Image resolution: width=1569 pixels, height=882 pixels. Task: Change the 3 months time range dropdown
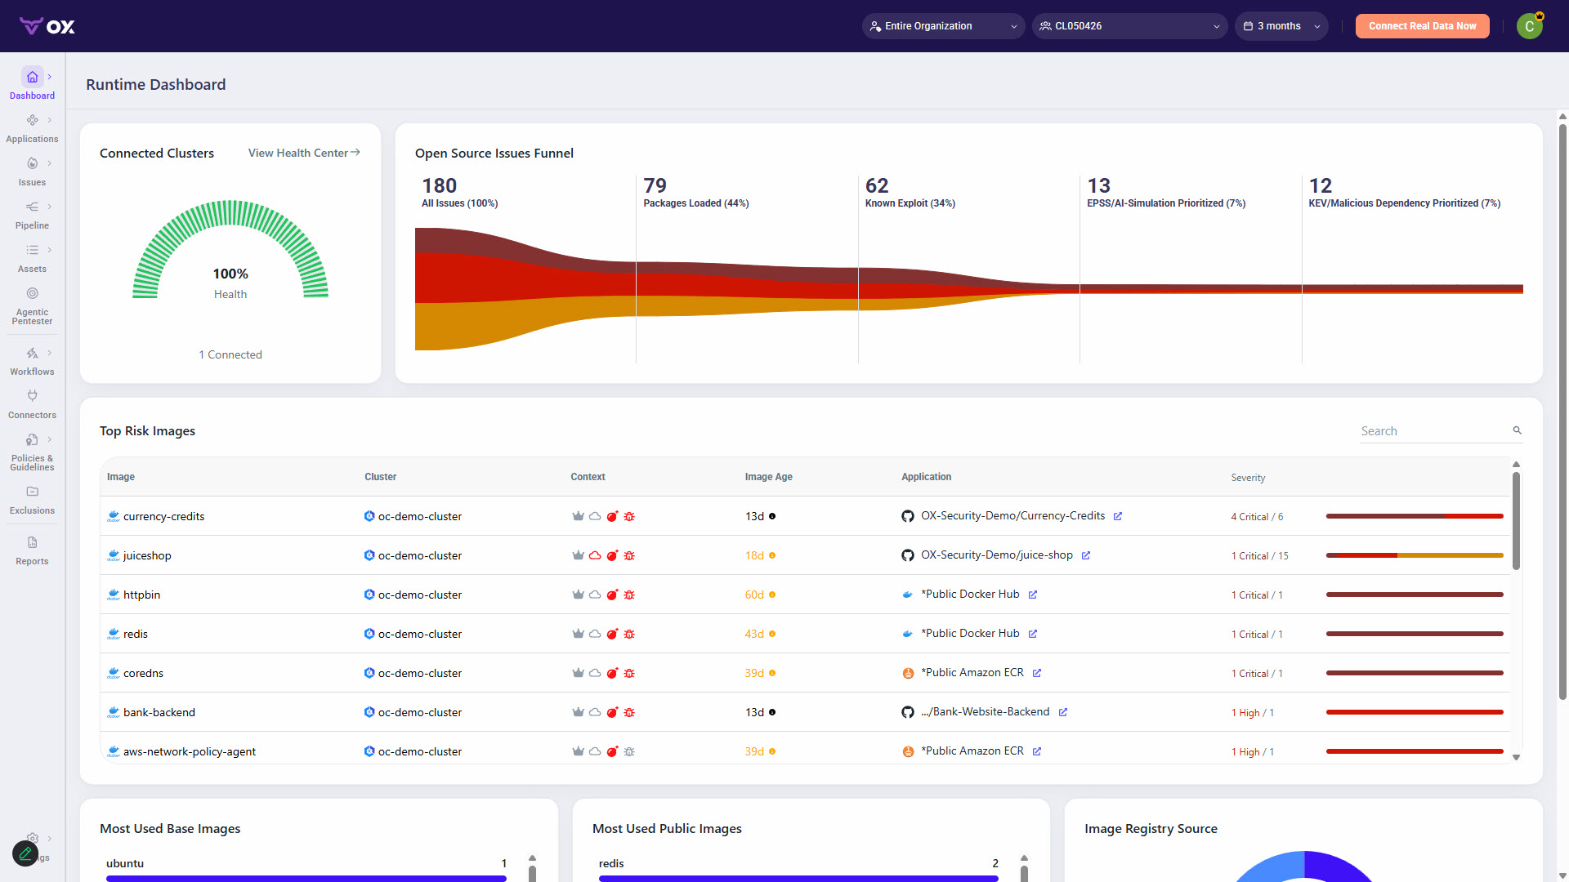tap(1281, 26)
